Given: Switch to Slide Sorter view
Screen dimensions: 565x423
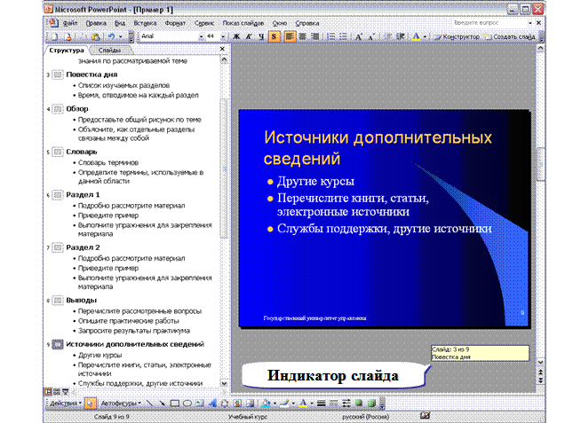Looking at the screenshot, I should [x=57, y=392].
